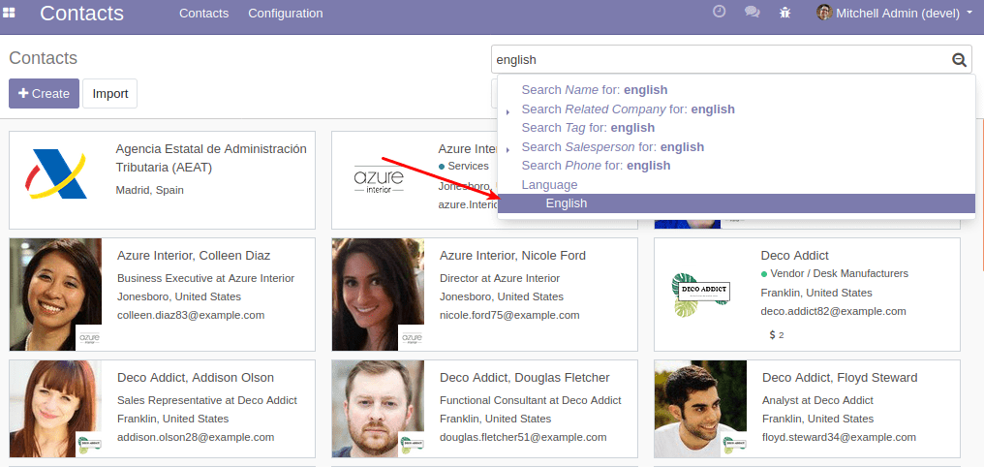
Task: Open the activities clock icon
Action: pyautogui.click(x=720, y=12)
